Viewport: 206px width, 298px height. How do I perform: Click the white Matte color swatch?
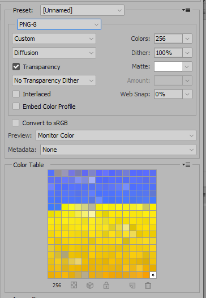[168, 66]
